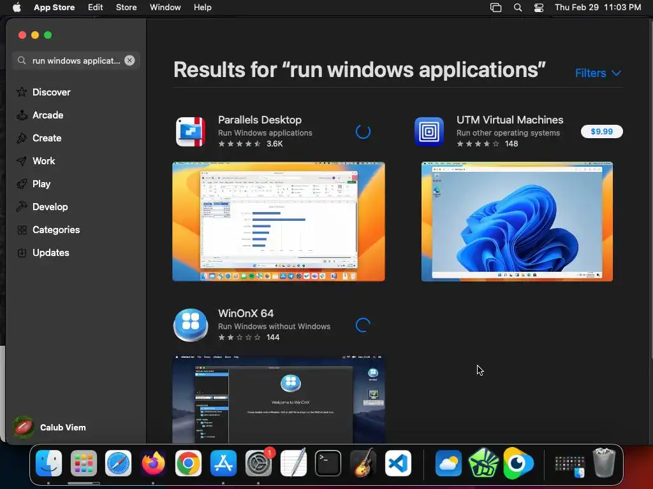Open the apps stack in Dock
The image size is (653, 489).
tap(569, 466)
